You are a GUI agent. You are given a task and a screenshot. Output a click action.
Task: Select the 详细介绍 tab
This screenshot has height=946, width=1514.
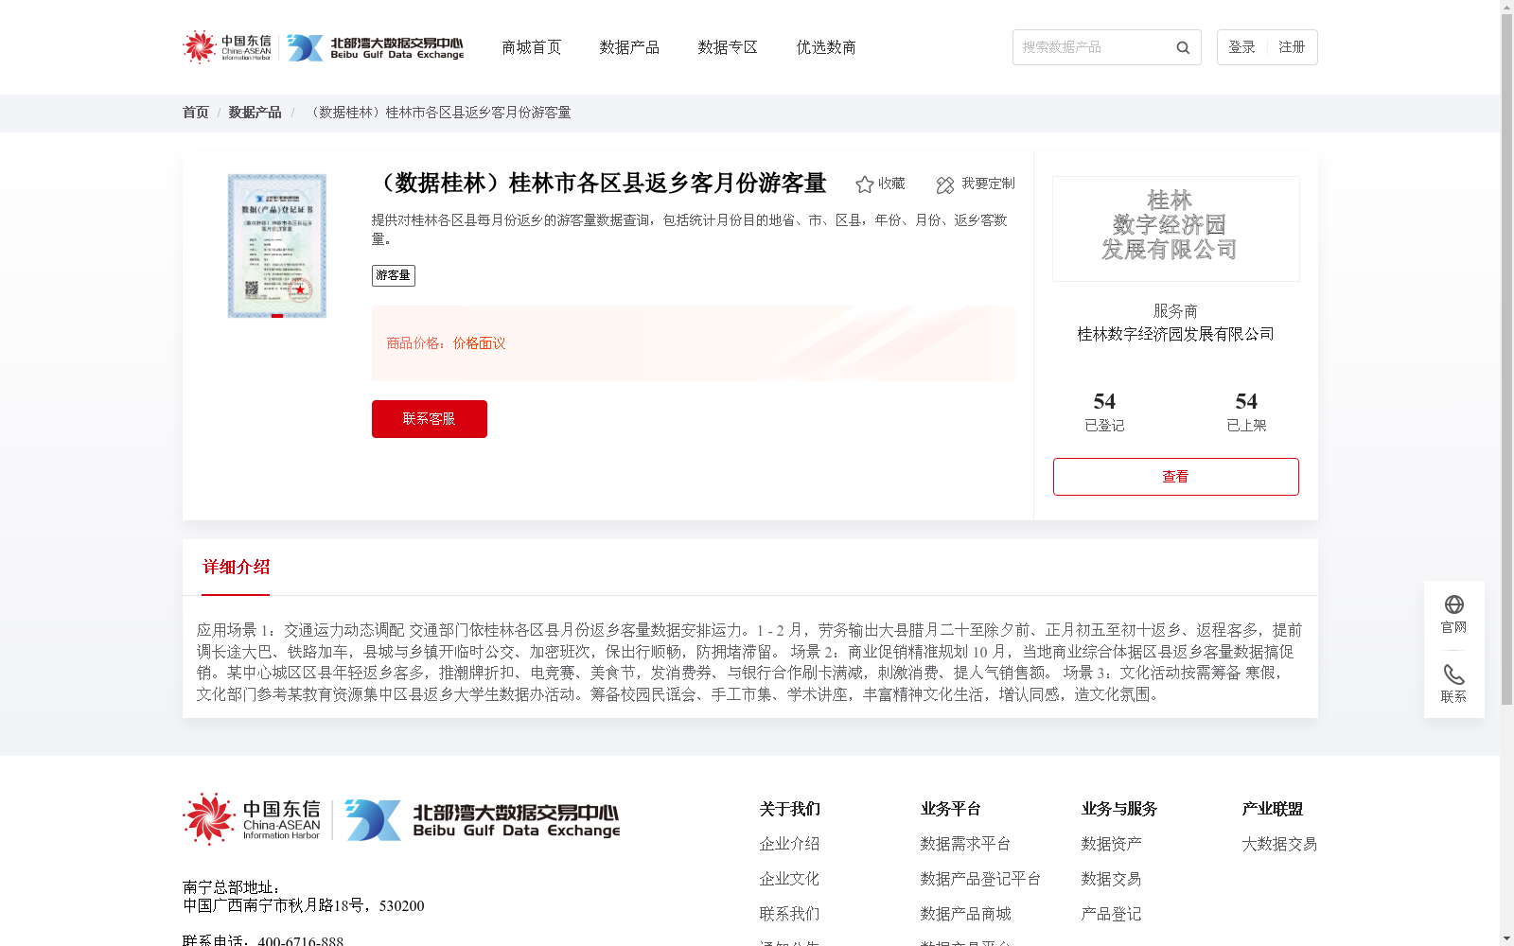236,568
